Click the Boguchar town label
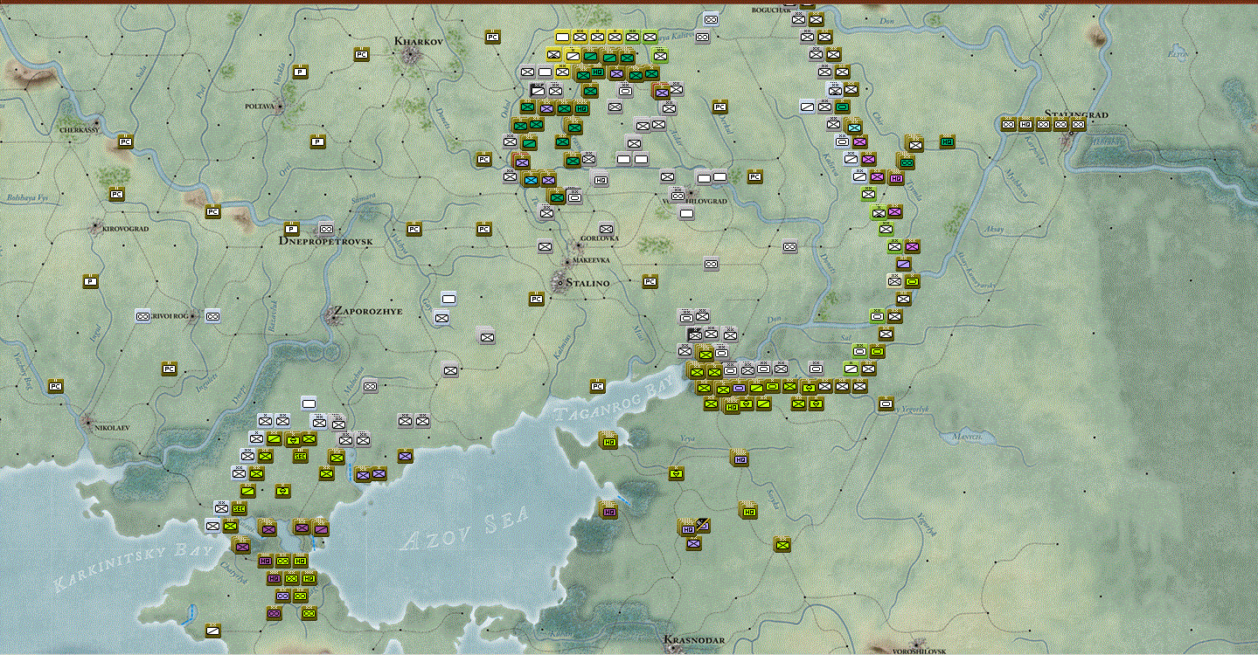 pos(772,10)
